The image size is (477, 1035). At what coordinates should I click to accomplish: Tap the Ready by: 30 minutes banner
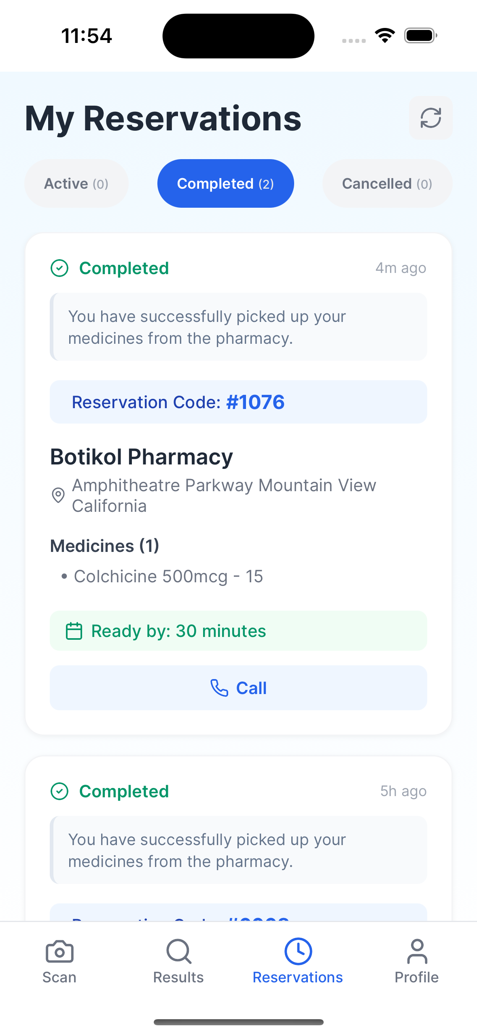pos(238,631)
